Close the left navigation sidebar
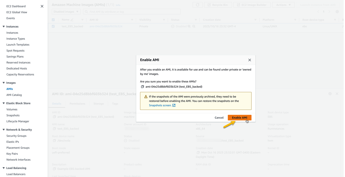Image resolution: width=345 pixels, height=177 pixels. point(42,6)
